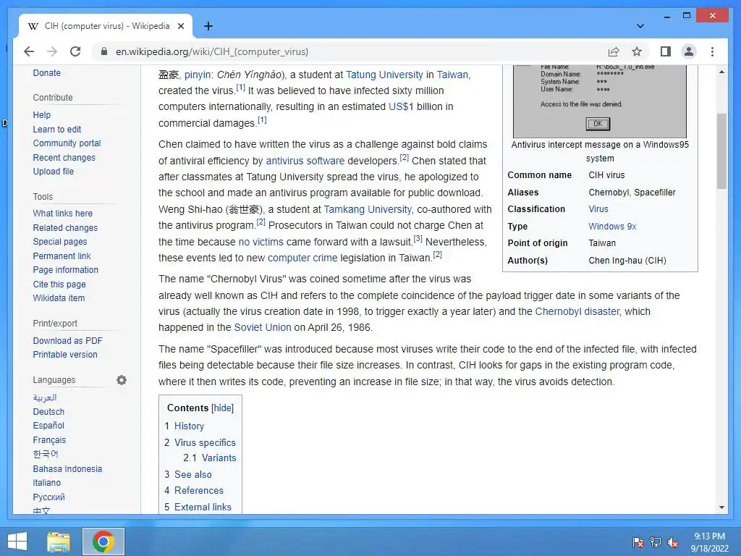The image size is (741, 556).
Task: Follow the antivirus software link
Action: tap(305, 161)
